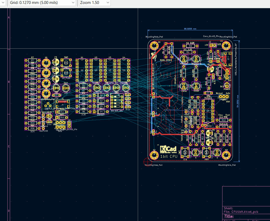Select the 94.0000 mm height dimension text

point(238,101)
